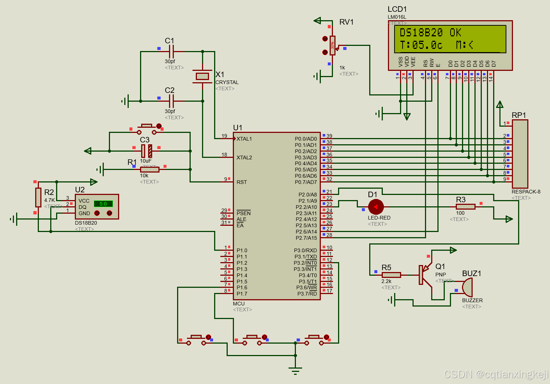This screenshot has width=550, height=384.
Task: Click the P0.0/AD0 pin label
Action: tap(306, 139)
